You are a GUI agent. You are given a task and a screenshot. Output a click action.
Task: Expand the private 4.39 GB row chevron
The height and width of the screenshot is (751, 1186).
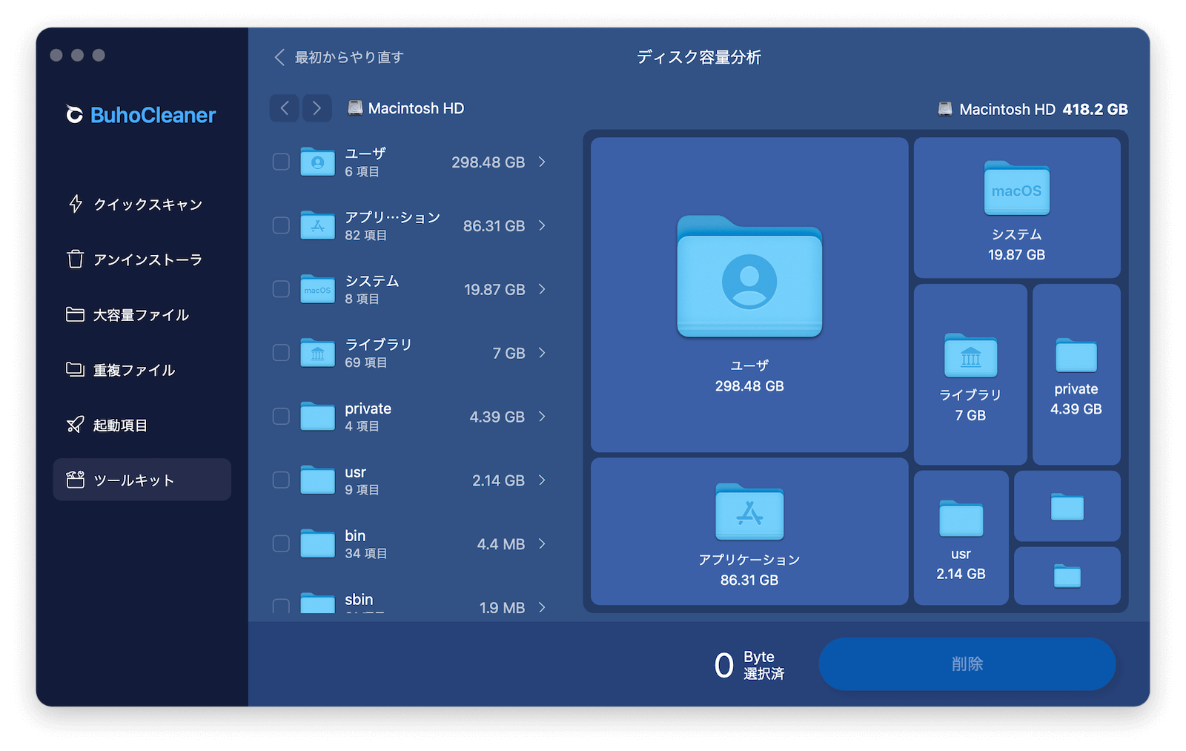tap(542, 417)
